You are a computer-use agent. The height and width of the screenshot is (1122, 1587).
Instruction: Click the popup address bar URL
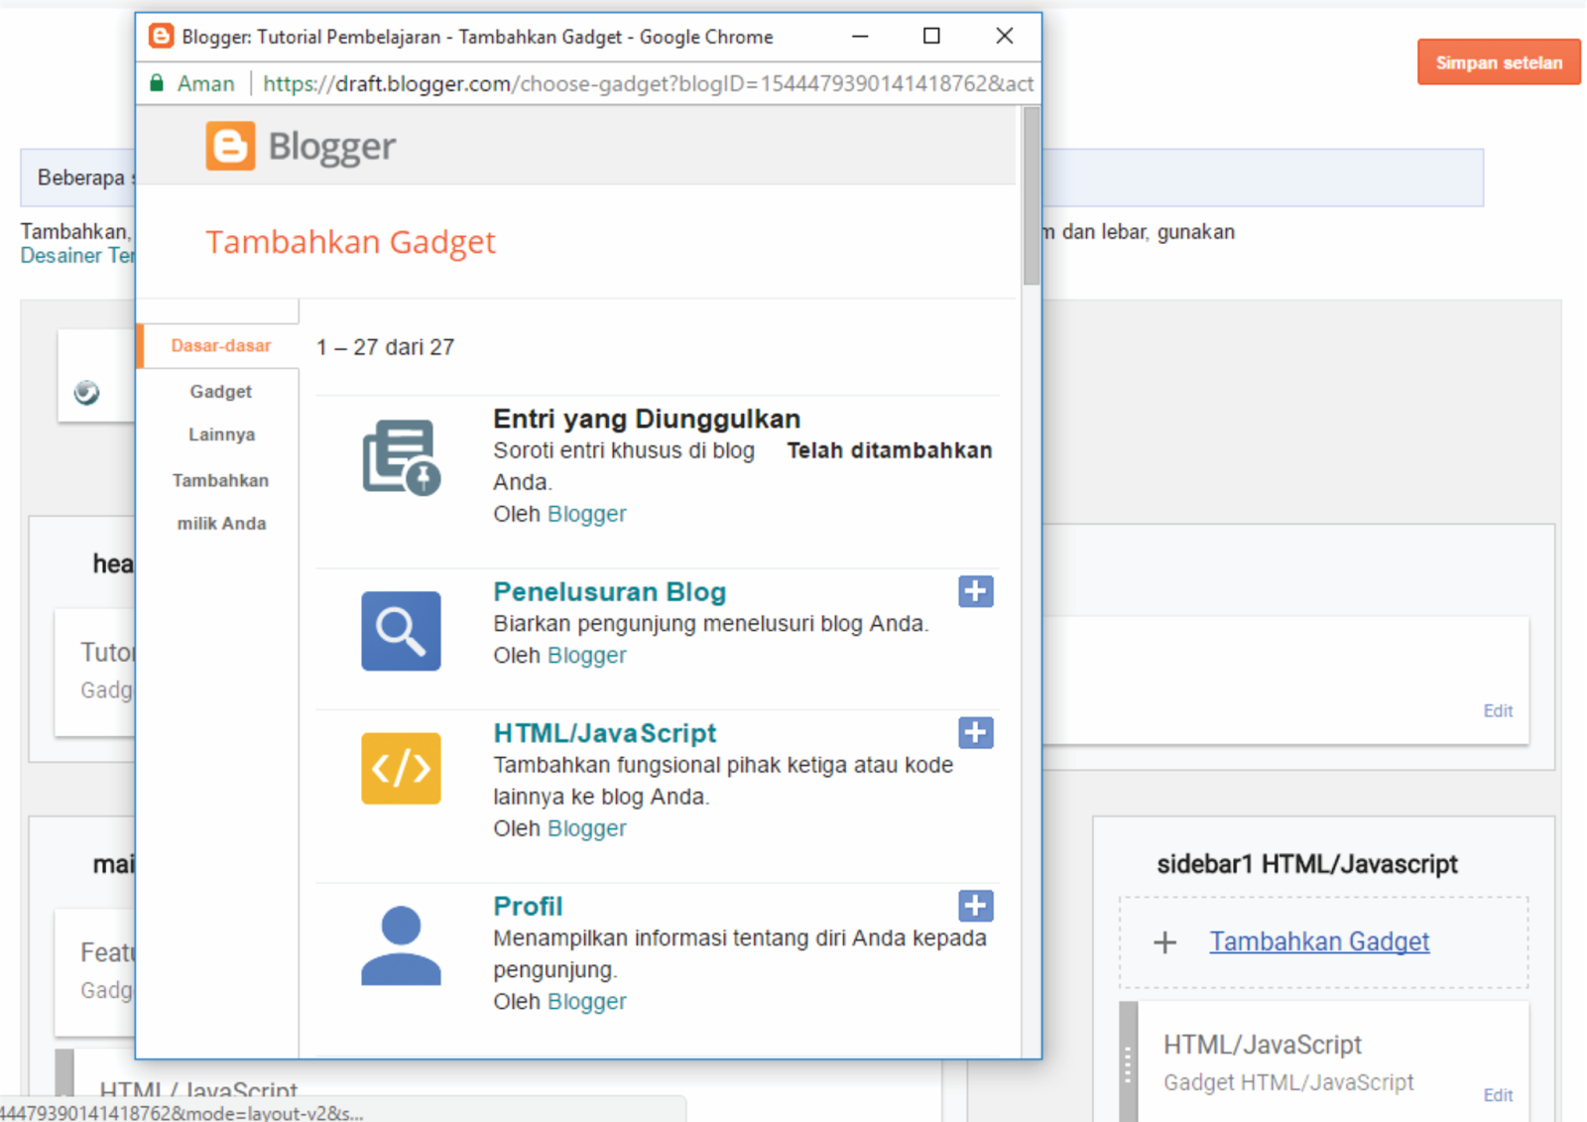pos(649,83)
